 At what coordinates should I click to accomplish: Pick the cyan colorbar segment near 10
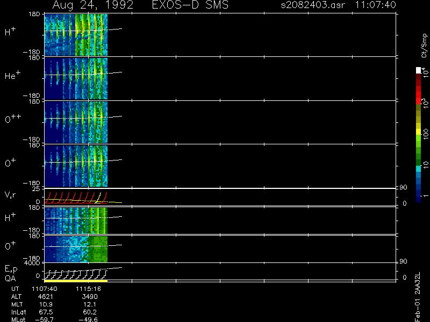(419, 169)
